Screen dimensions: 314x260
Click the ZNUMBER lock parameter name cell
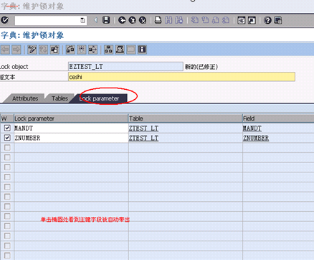(71, 138)
